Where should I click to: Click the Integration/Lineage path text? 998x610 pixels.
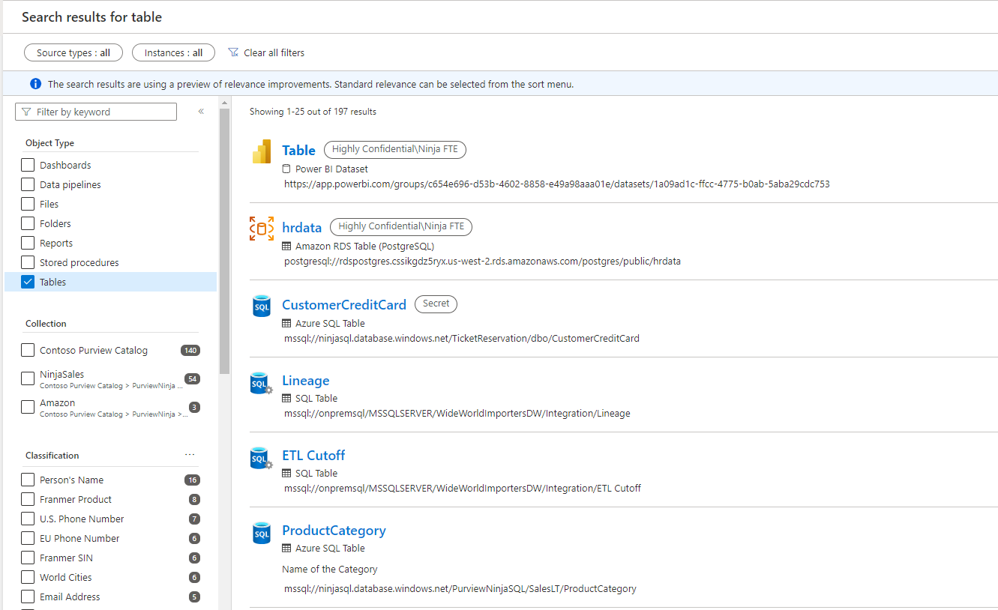[457, 413]
